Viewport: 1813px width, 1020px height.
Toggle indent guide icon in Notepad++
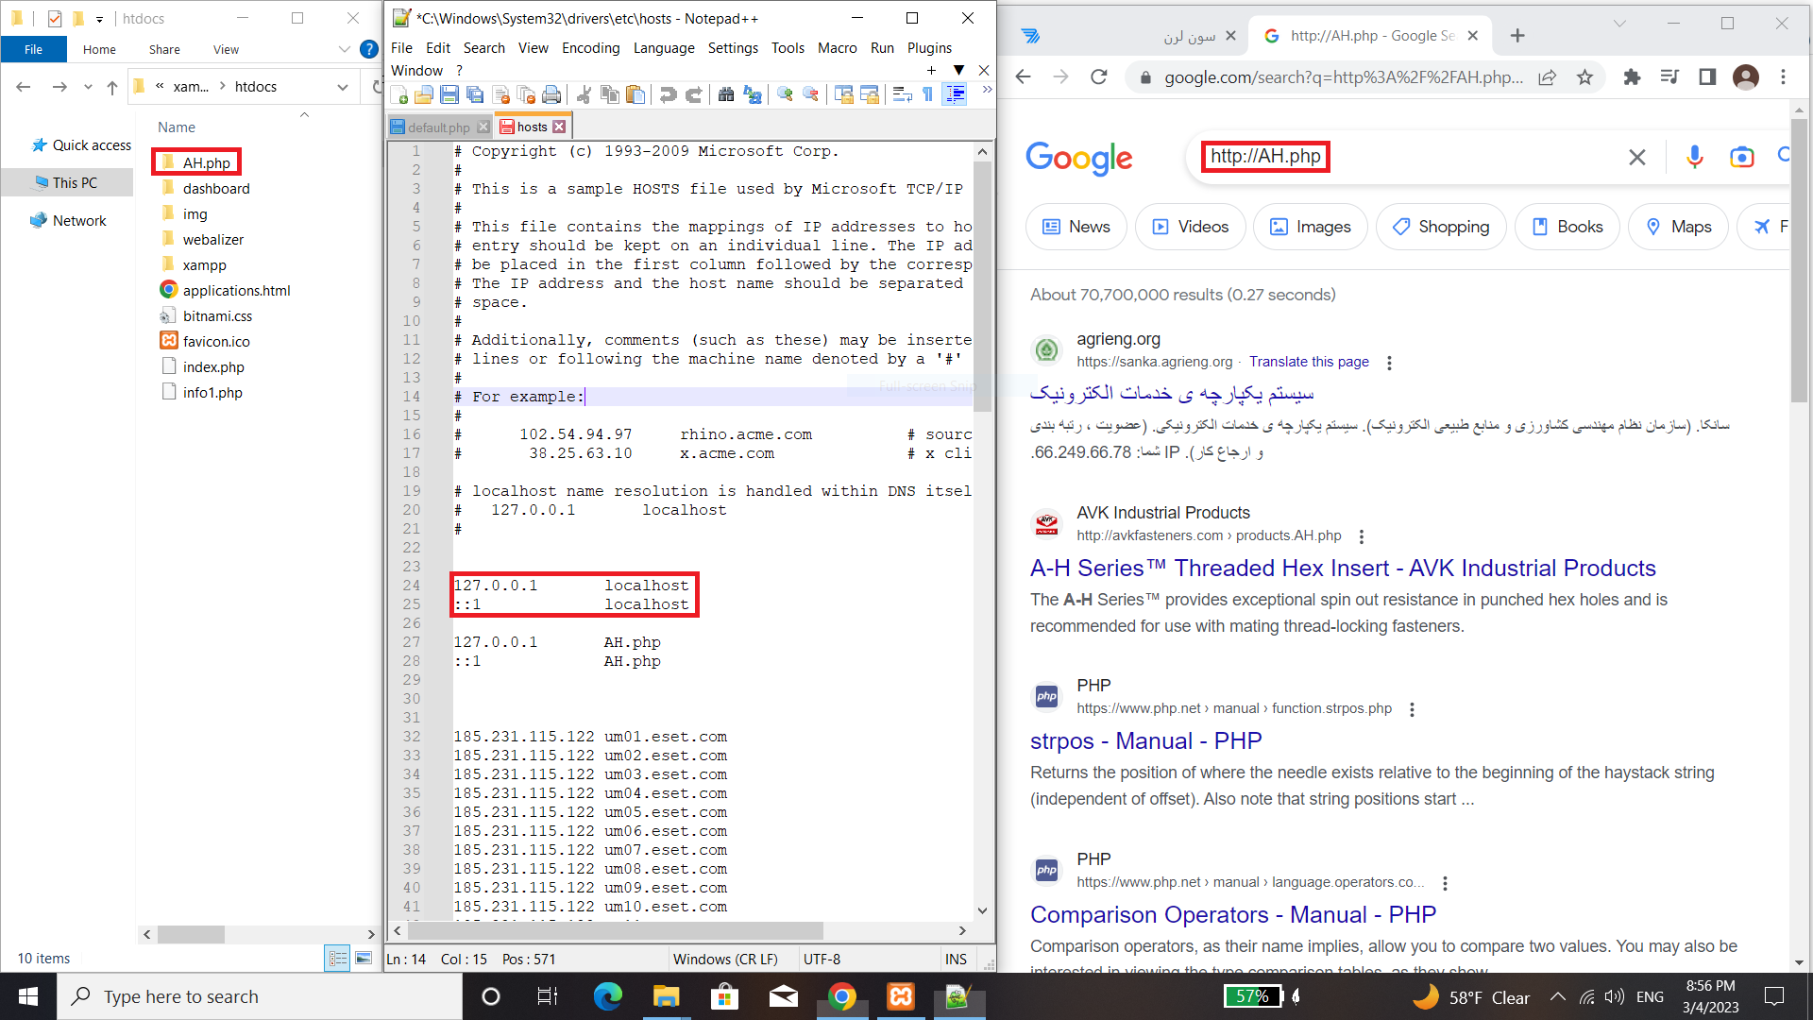pos(955,94)
